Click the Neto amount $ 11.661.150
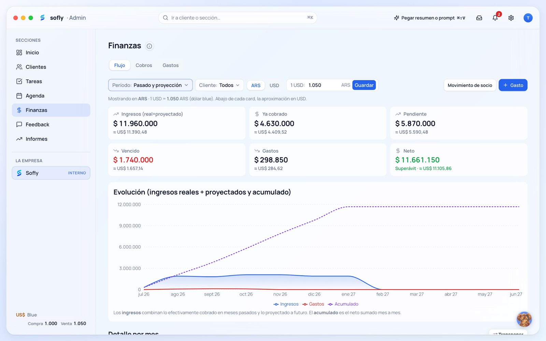Image resolution: width=546 pixels, height=341 pixels. (x=417, y=160)
